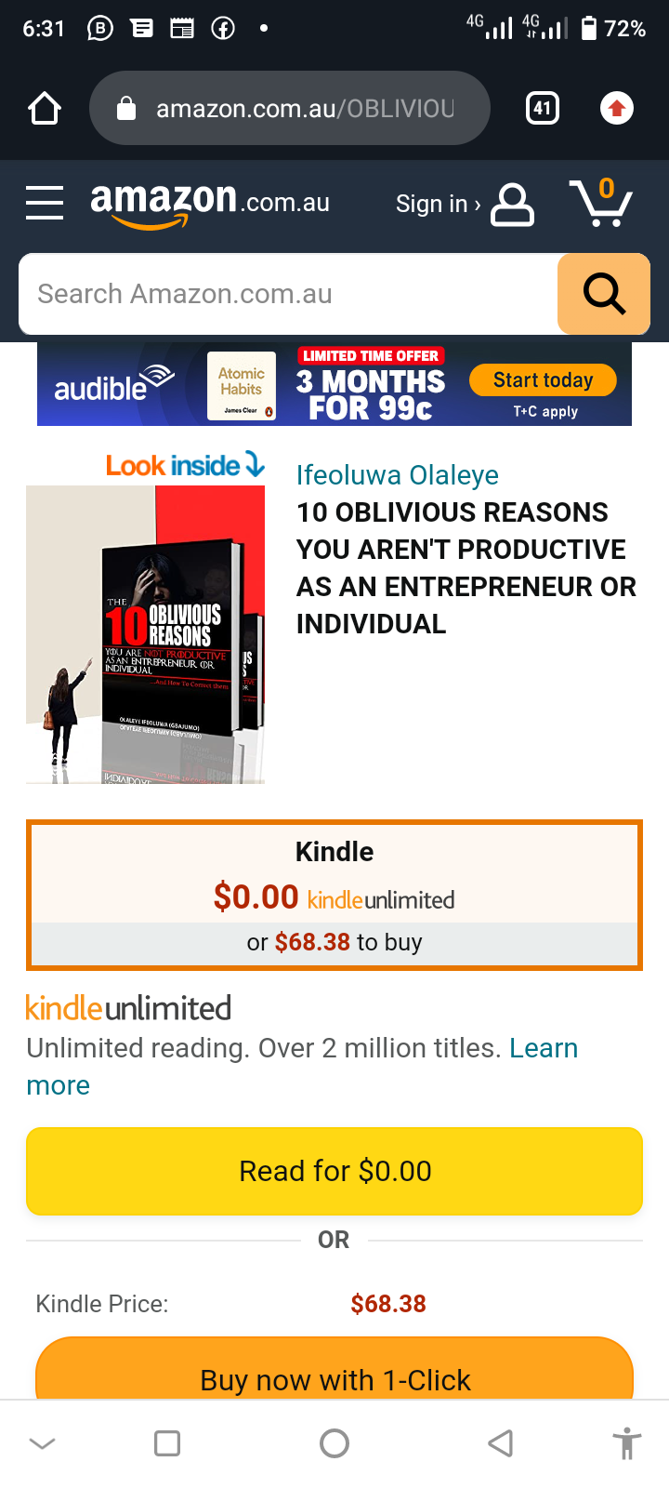Tap the Android recent apps square
The height and width of the screenshot is (1488, 669).
[x=167, y=1443]
